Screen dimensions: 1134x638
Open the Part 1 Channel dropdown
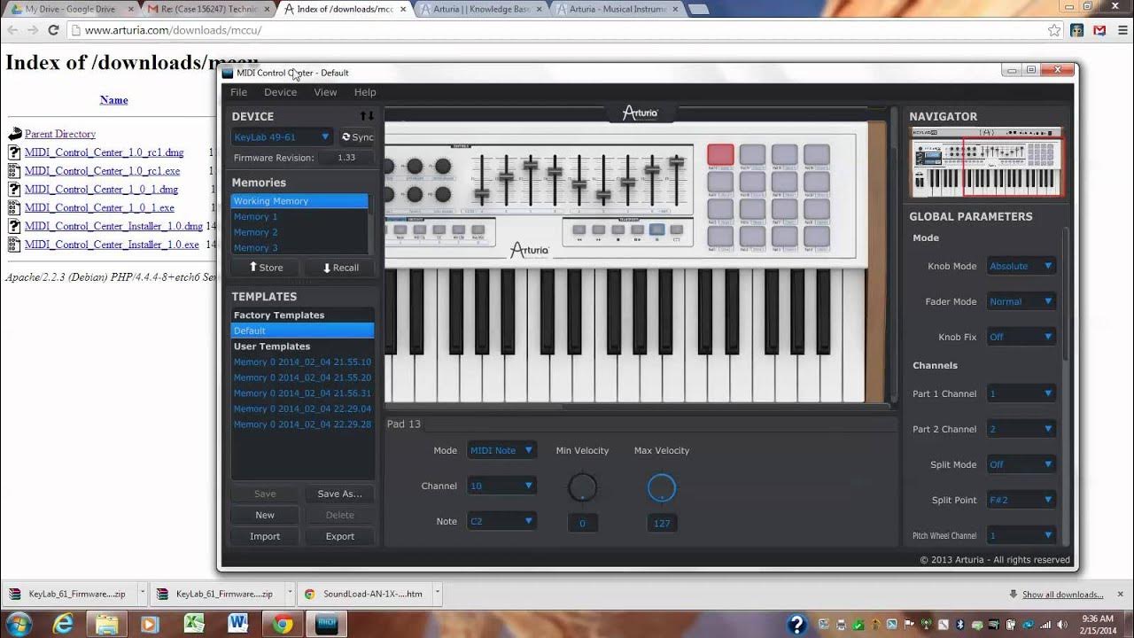pos(1021,393)
